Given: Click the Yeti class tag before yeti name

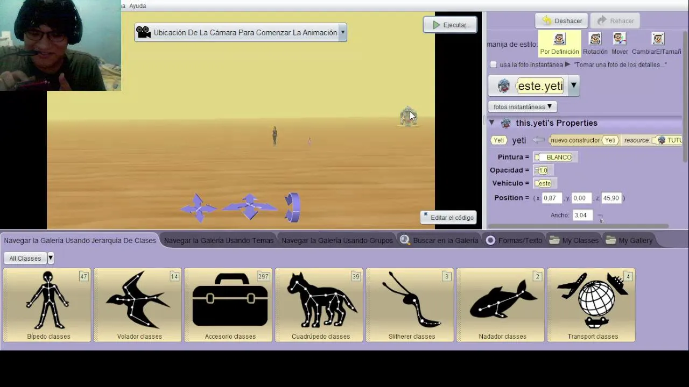Looking at the screenshot, I should [499, 140].
